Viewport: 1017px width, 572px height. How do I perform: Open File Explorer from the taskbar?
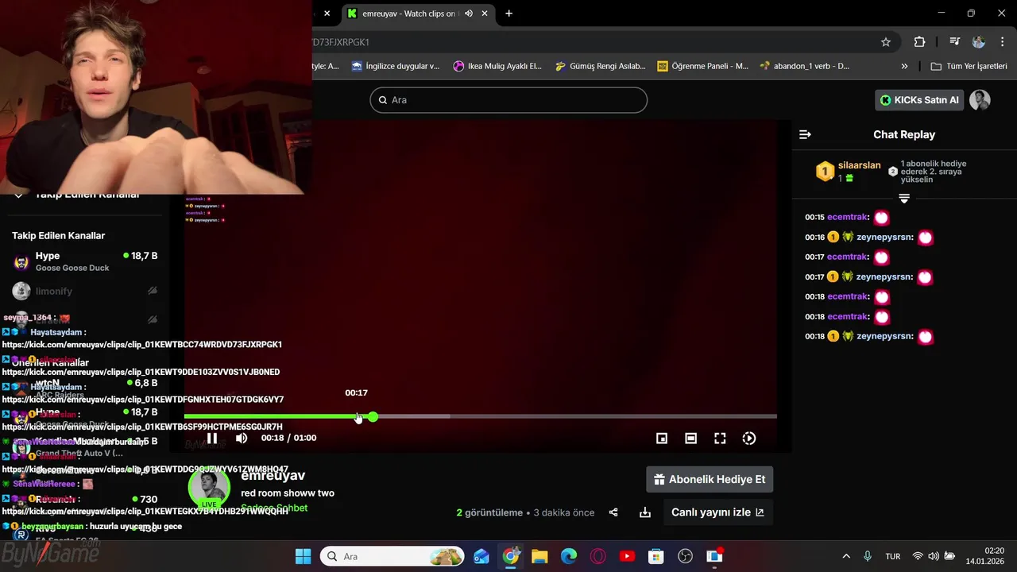[x=539, y=556]
